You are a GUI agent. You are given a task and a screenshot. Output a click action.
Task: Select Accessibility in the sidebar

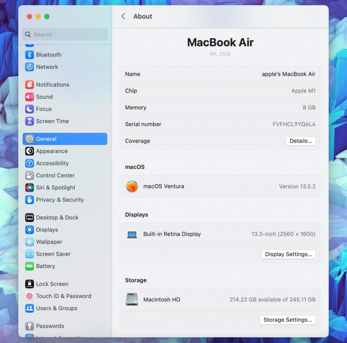tap(65, 163)
